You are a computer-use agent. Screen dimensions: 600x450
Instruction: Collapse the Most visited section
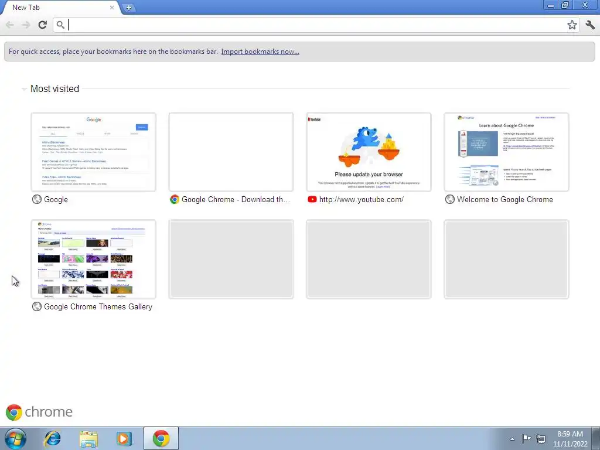24,89
